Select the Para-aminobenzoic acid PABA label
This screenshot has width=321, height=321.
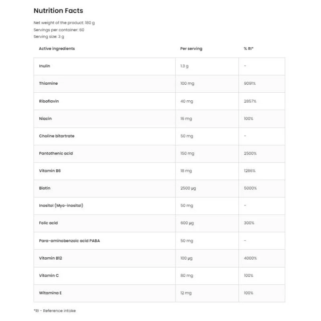click(x=69, y=241)
